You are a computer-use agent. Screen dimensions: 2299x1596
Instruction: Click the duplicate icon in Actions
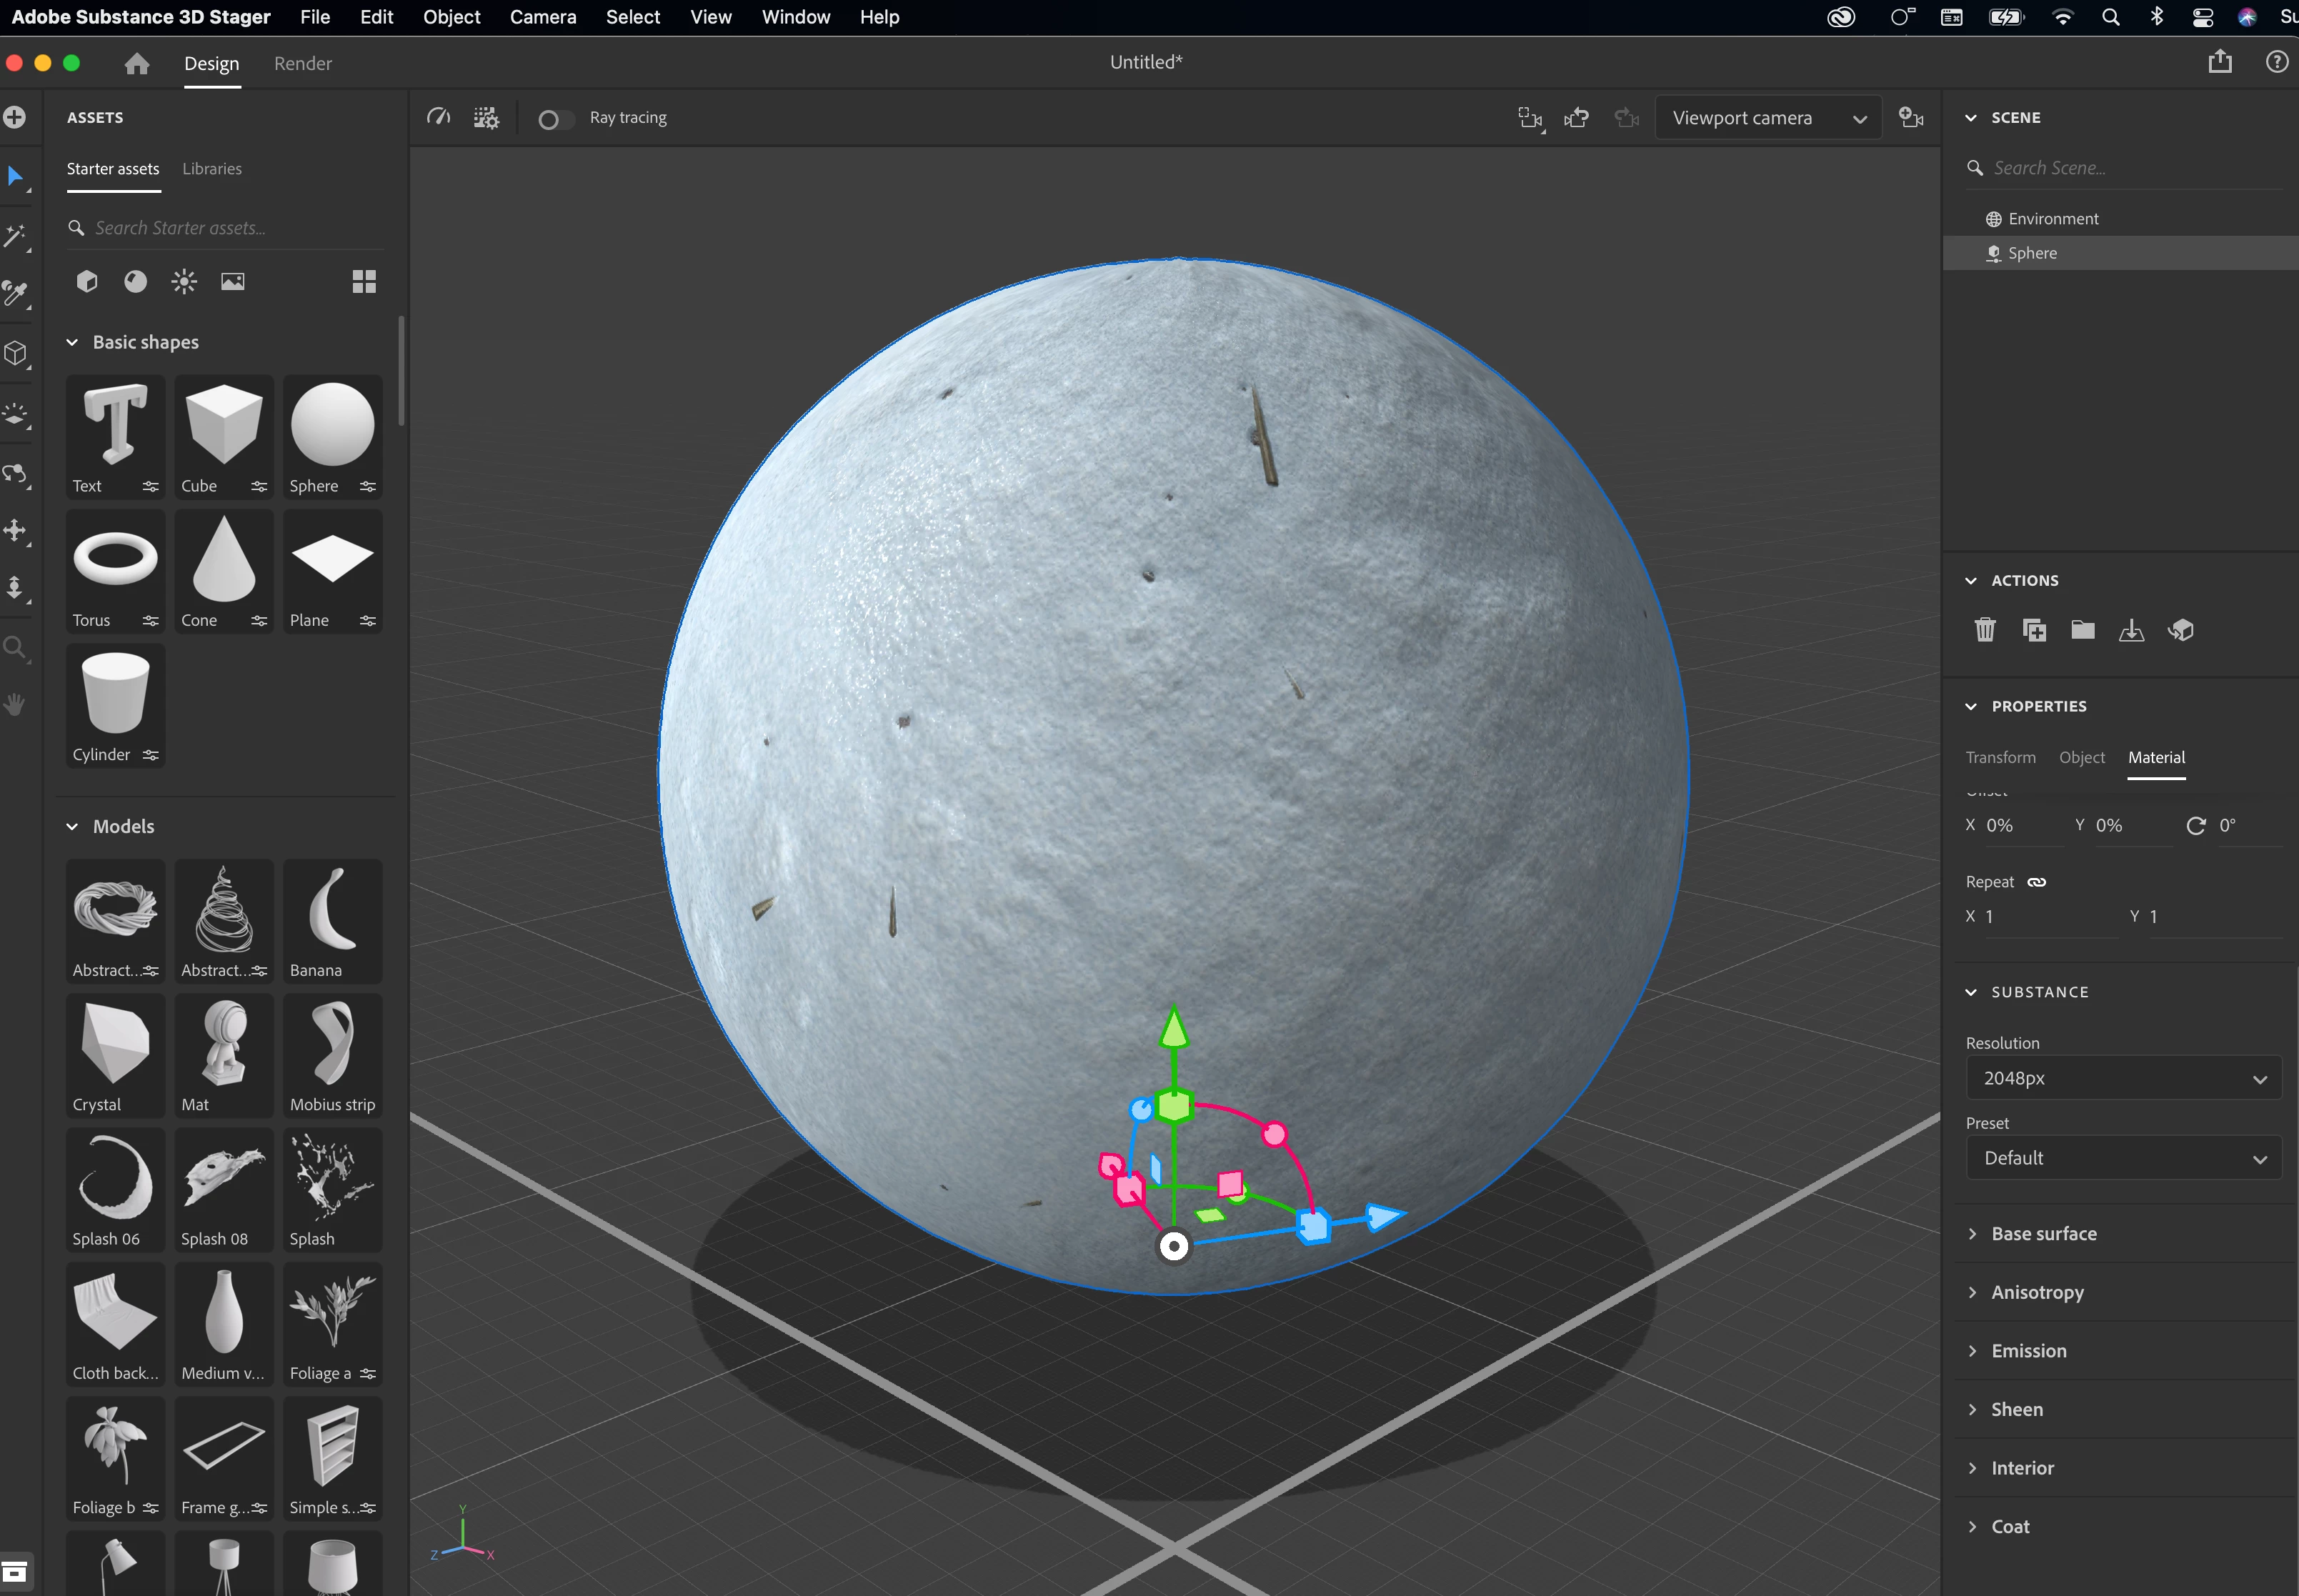(x=2034, y=630)
